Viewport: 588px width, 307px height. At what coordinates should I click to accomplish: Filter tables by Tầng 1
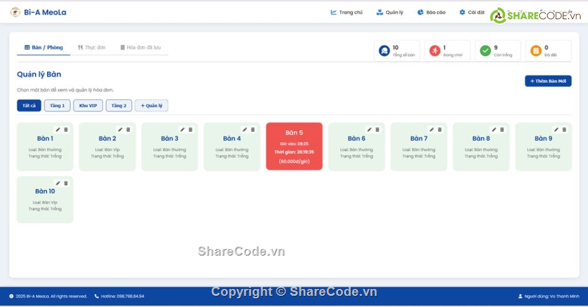[58, 106]
